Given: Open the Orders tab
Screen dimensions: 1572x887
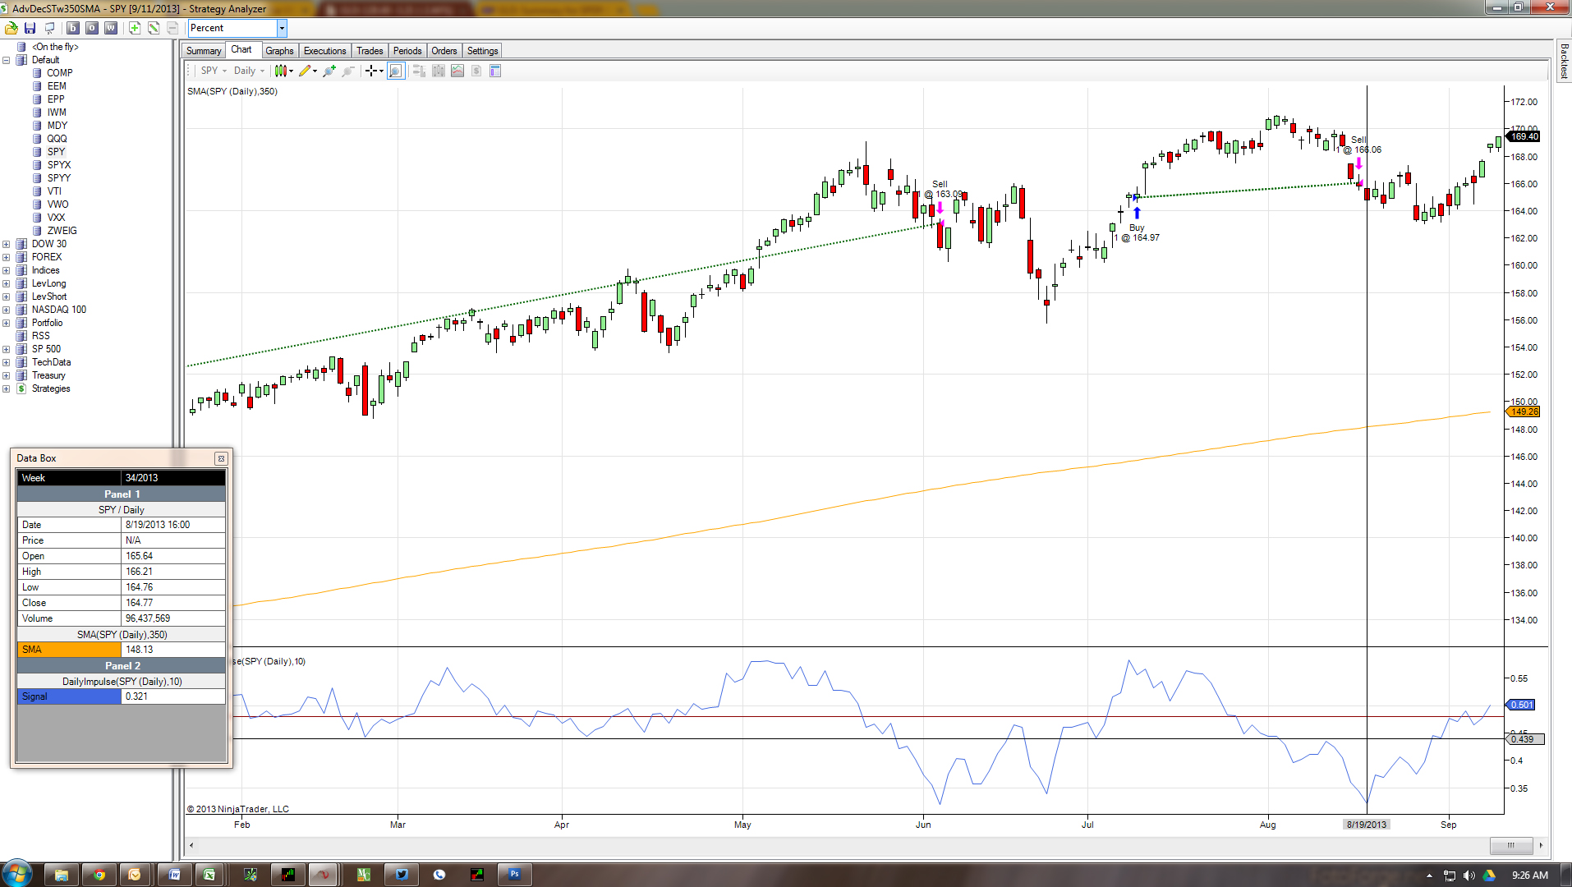Looking at the screenshot, I should 444,51.
